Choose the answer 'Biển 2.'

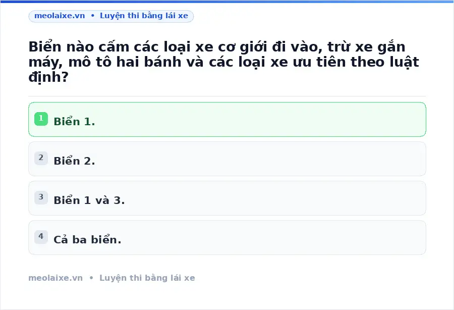(75, 161)
